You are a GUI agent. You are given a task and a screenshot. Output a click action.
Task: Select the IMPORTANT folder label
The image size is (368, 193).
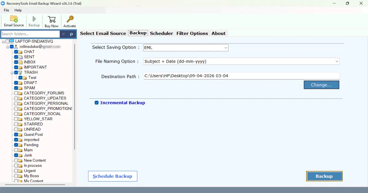tap(35, 67)
